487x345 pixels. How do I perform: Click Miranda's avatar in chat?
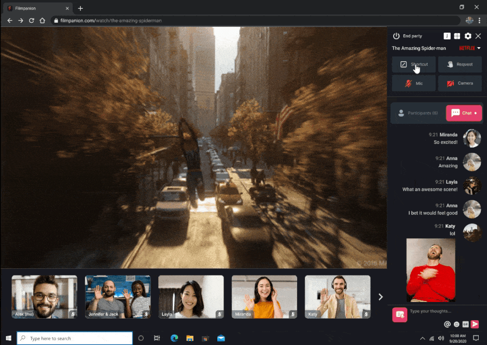coord(472,138)
